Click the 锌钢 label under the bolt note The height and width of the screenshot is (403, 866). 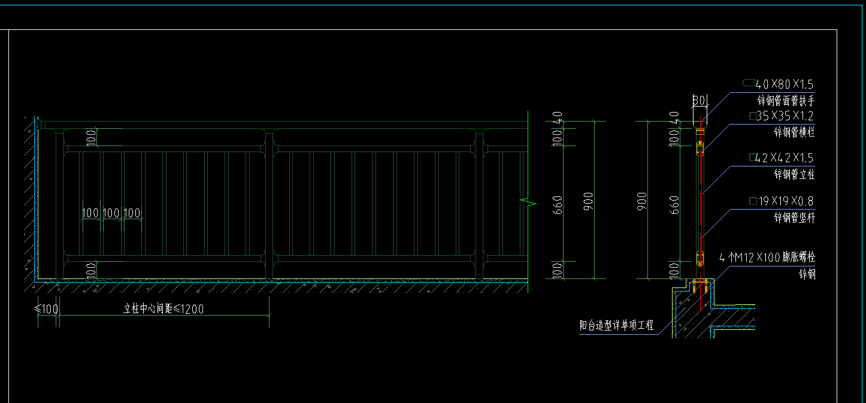pyautogui.click(x=807, y=275)
